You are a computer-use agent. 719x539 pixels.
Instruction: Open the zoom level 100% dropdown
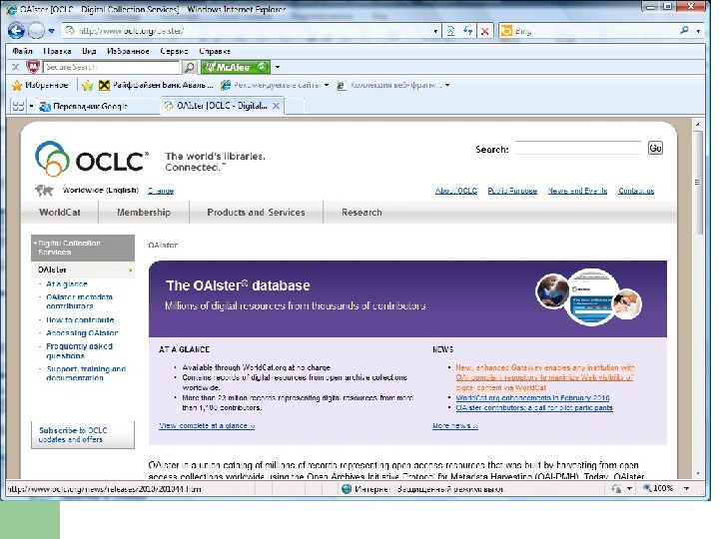coord(686,488)
